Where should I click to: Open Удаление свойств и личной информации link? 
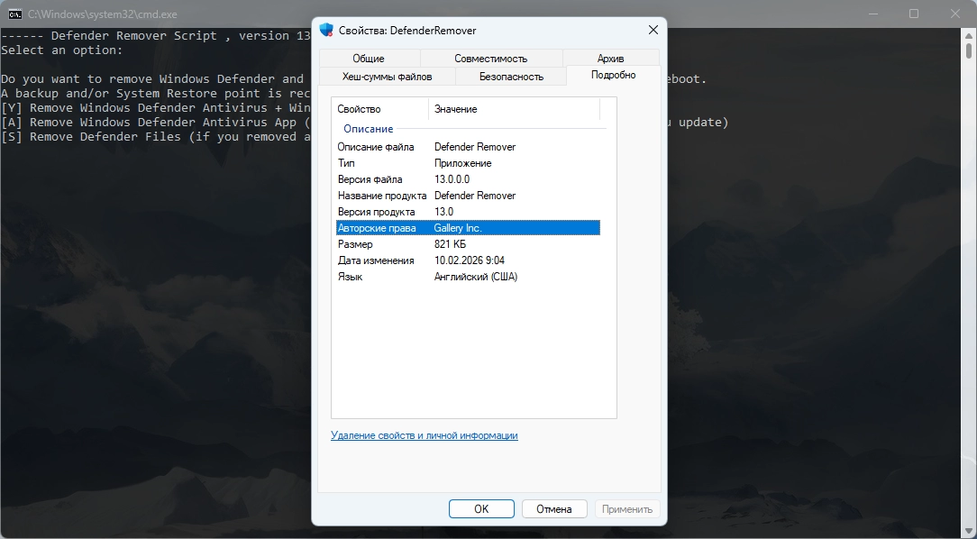pyautogui.click(x=425, y=435)
